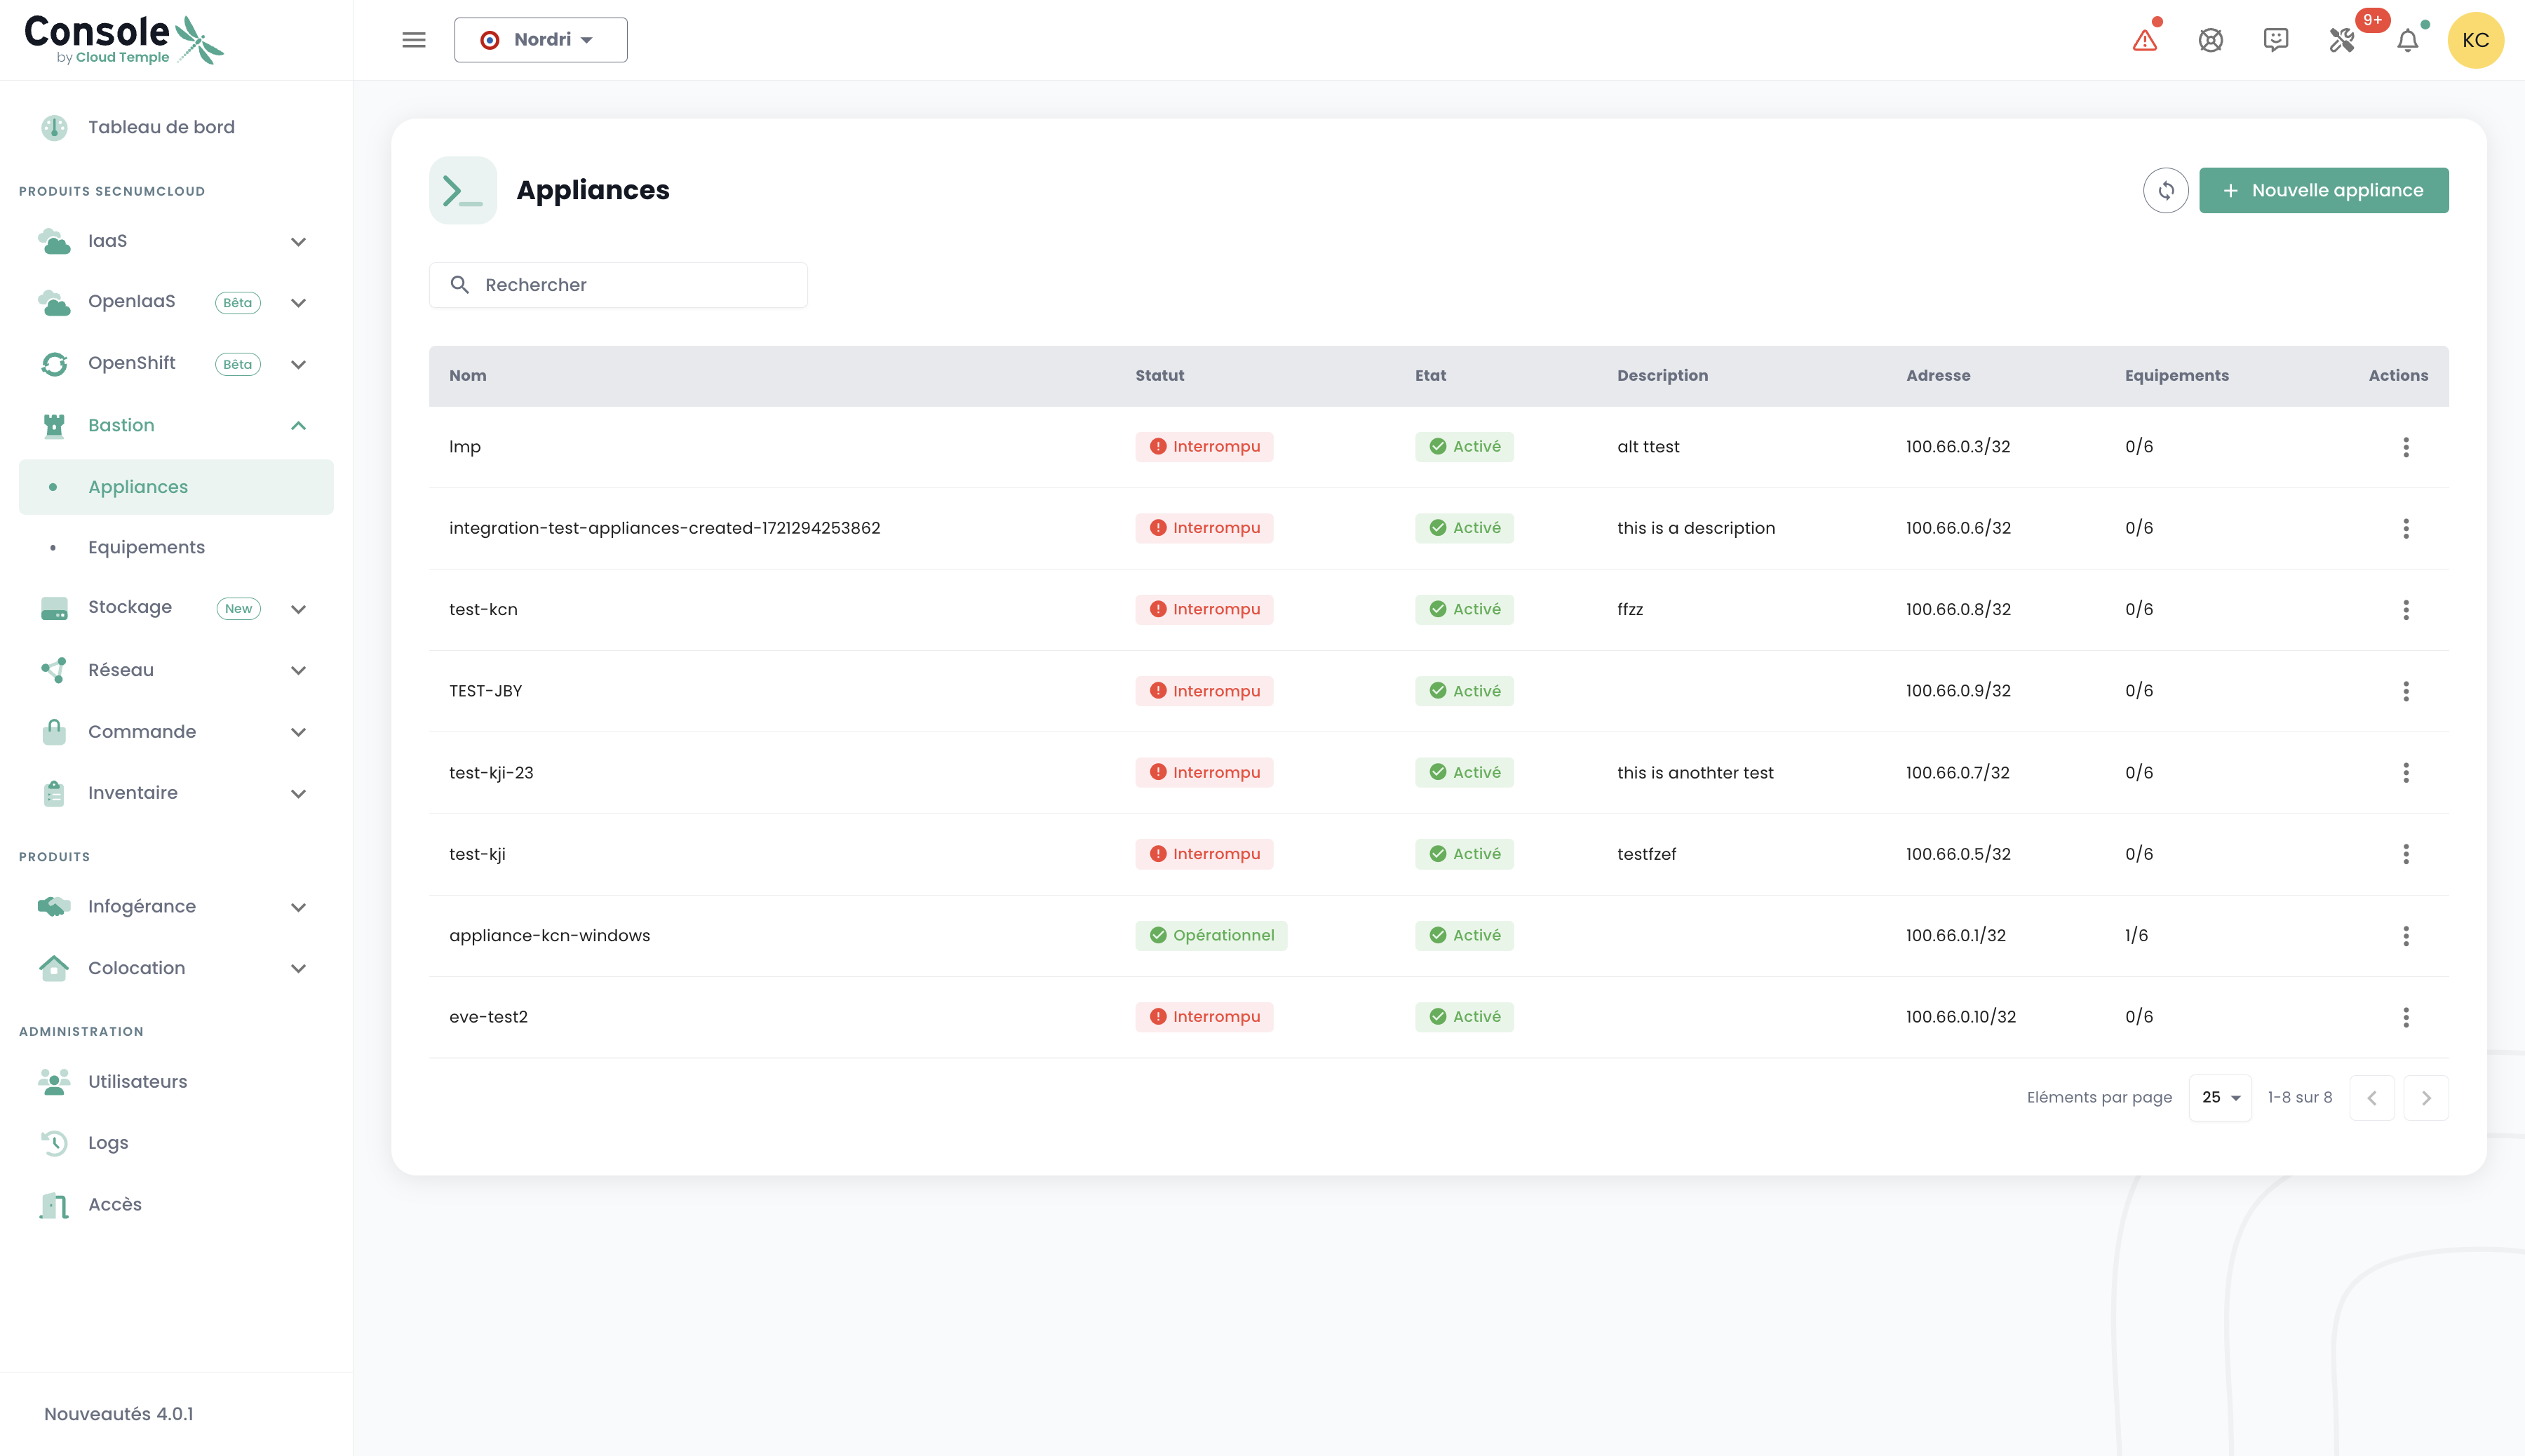Image resolution: width=2525 pixels, height=1456 pixels.
Task: Open the Nordri tenant dropdown
Action: pos(540,40)
